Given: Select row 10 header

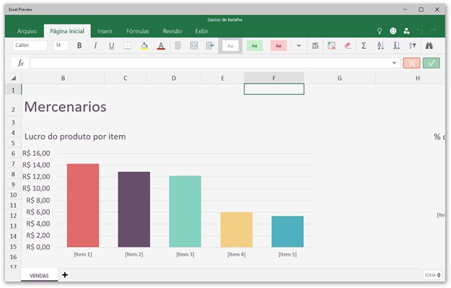Looking at the screenshot, I should pyautogui.click(x=13, y=195).
